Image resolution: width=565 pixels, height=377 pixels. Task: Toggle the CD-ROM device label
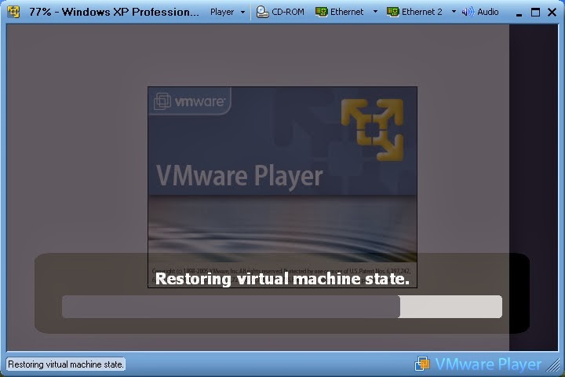pyautogui.click(x=288, y=12)
